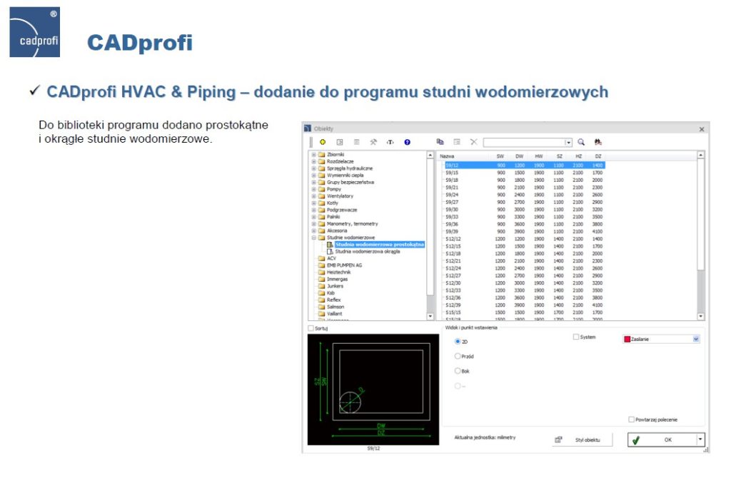Click the wrench tools icon on toolbar
Image resolution: width=731 pixels, height=503 pixels.
pos(373,142)
